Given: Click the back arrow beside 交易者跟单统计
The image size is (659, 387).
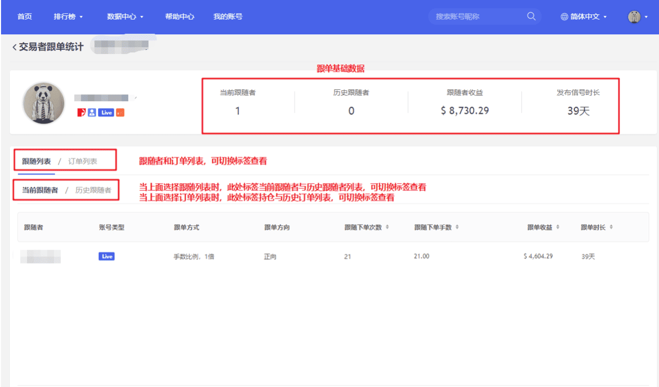Looking at the screenshot, I should click(14, 47).
